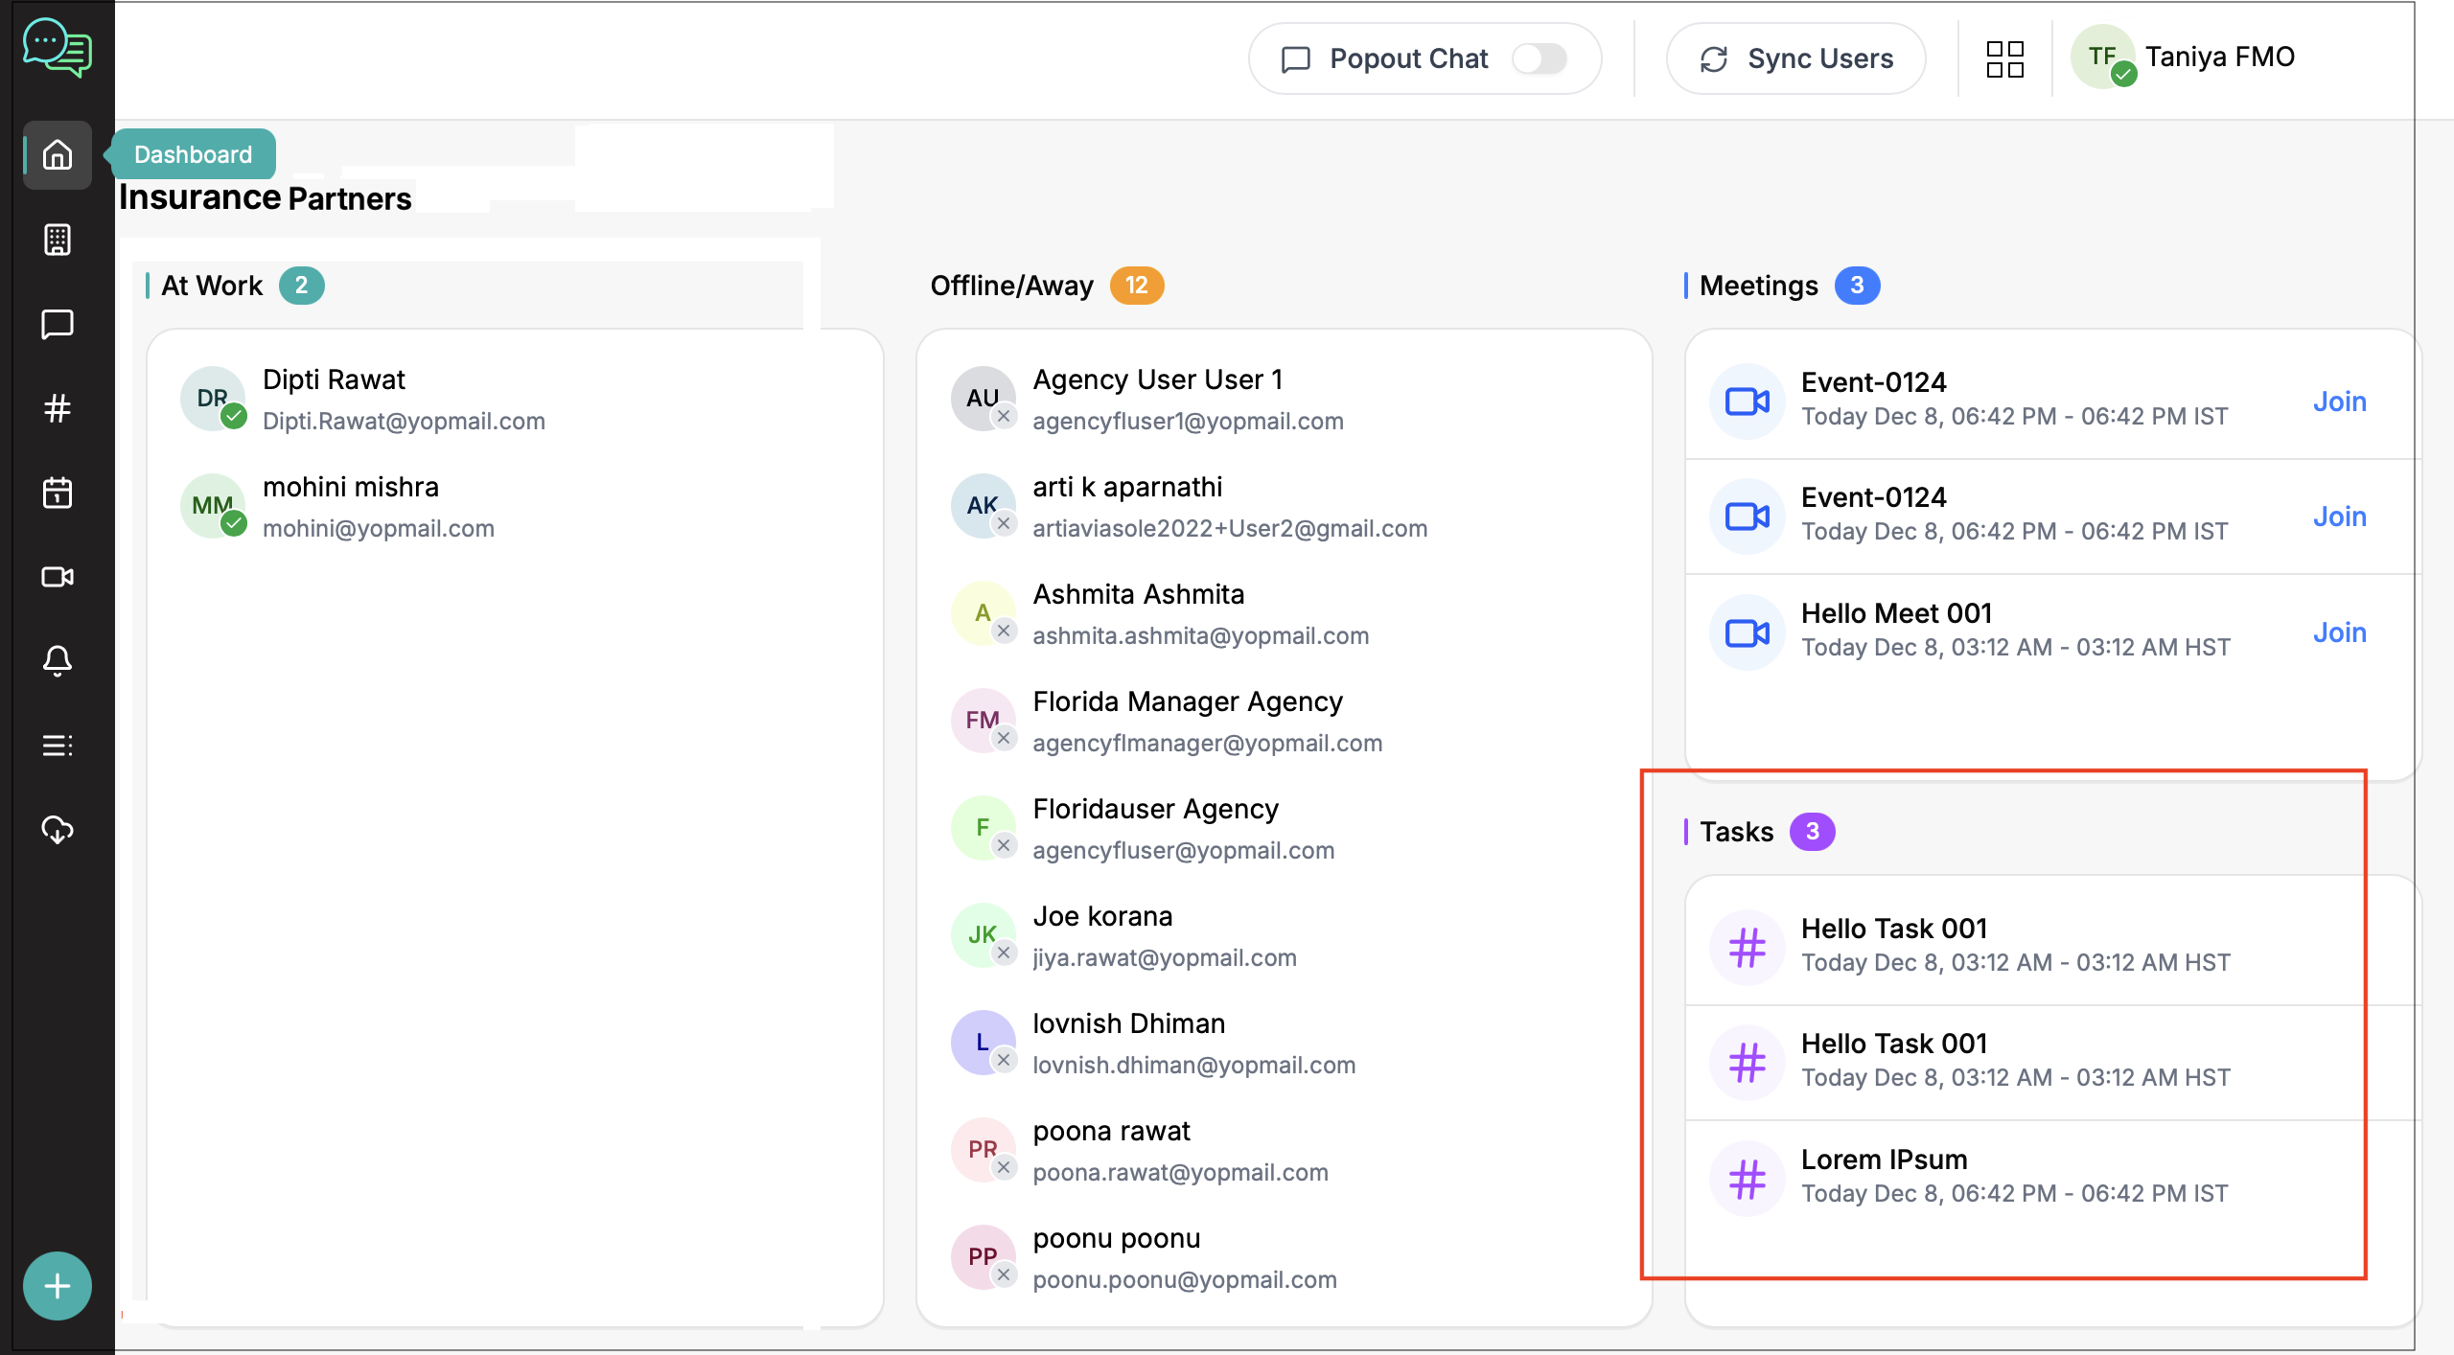2454x1355 pixels.
Task: Open the Lorem IPsum task
Action: [1884, 1160]
